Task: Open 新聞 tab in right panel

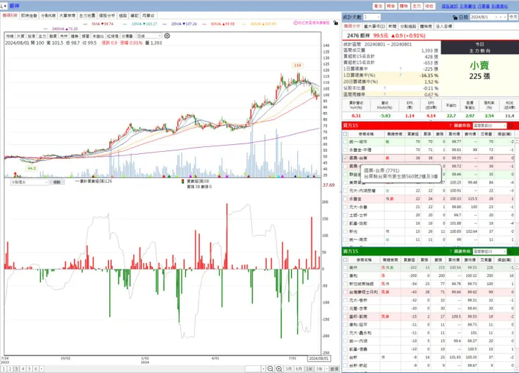Action: tap(393, 26)
